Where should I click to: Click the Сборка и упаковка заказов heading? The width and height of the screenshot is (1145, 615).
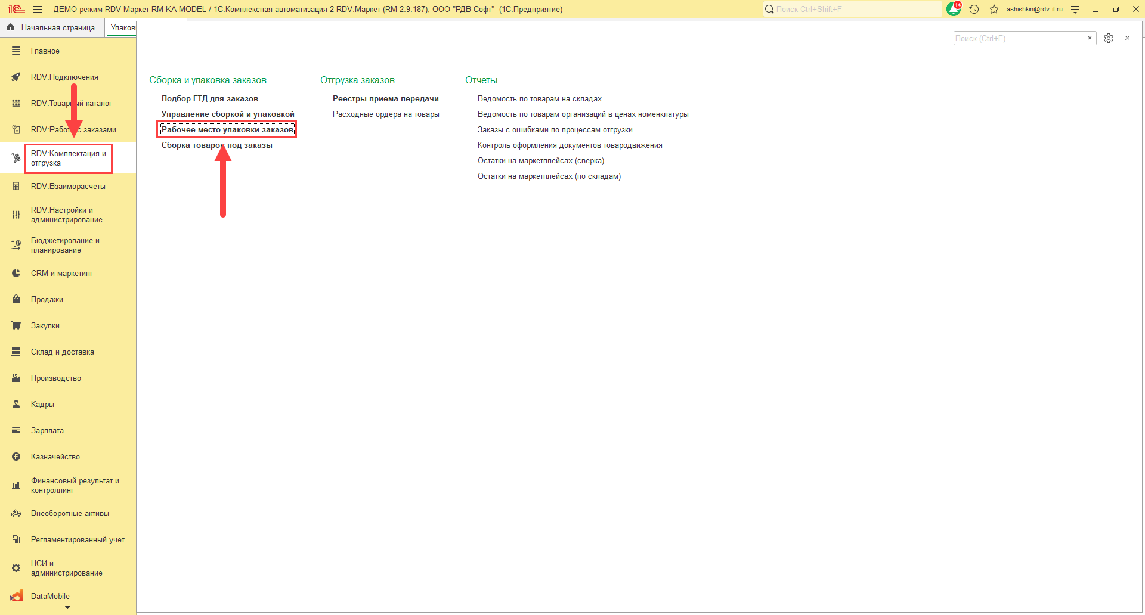(208, 80)
